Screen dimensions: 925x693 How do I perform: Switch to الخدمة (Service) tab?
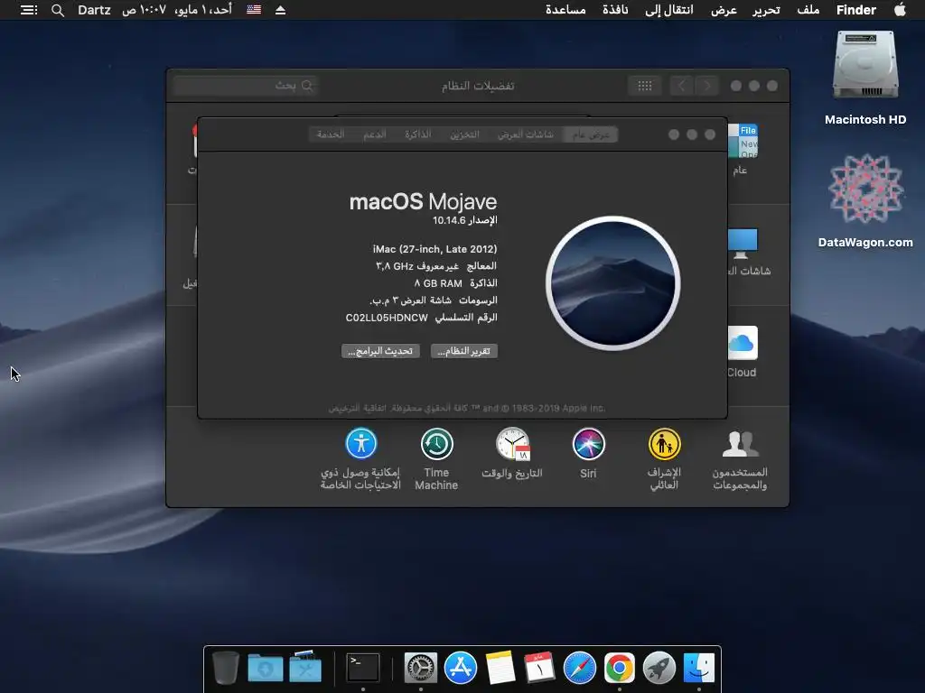click(331, 134)
